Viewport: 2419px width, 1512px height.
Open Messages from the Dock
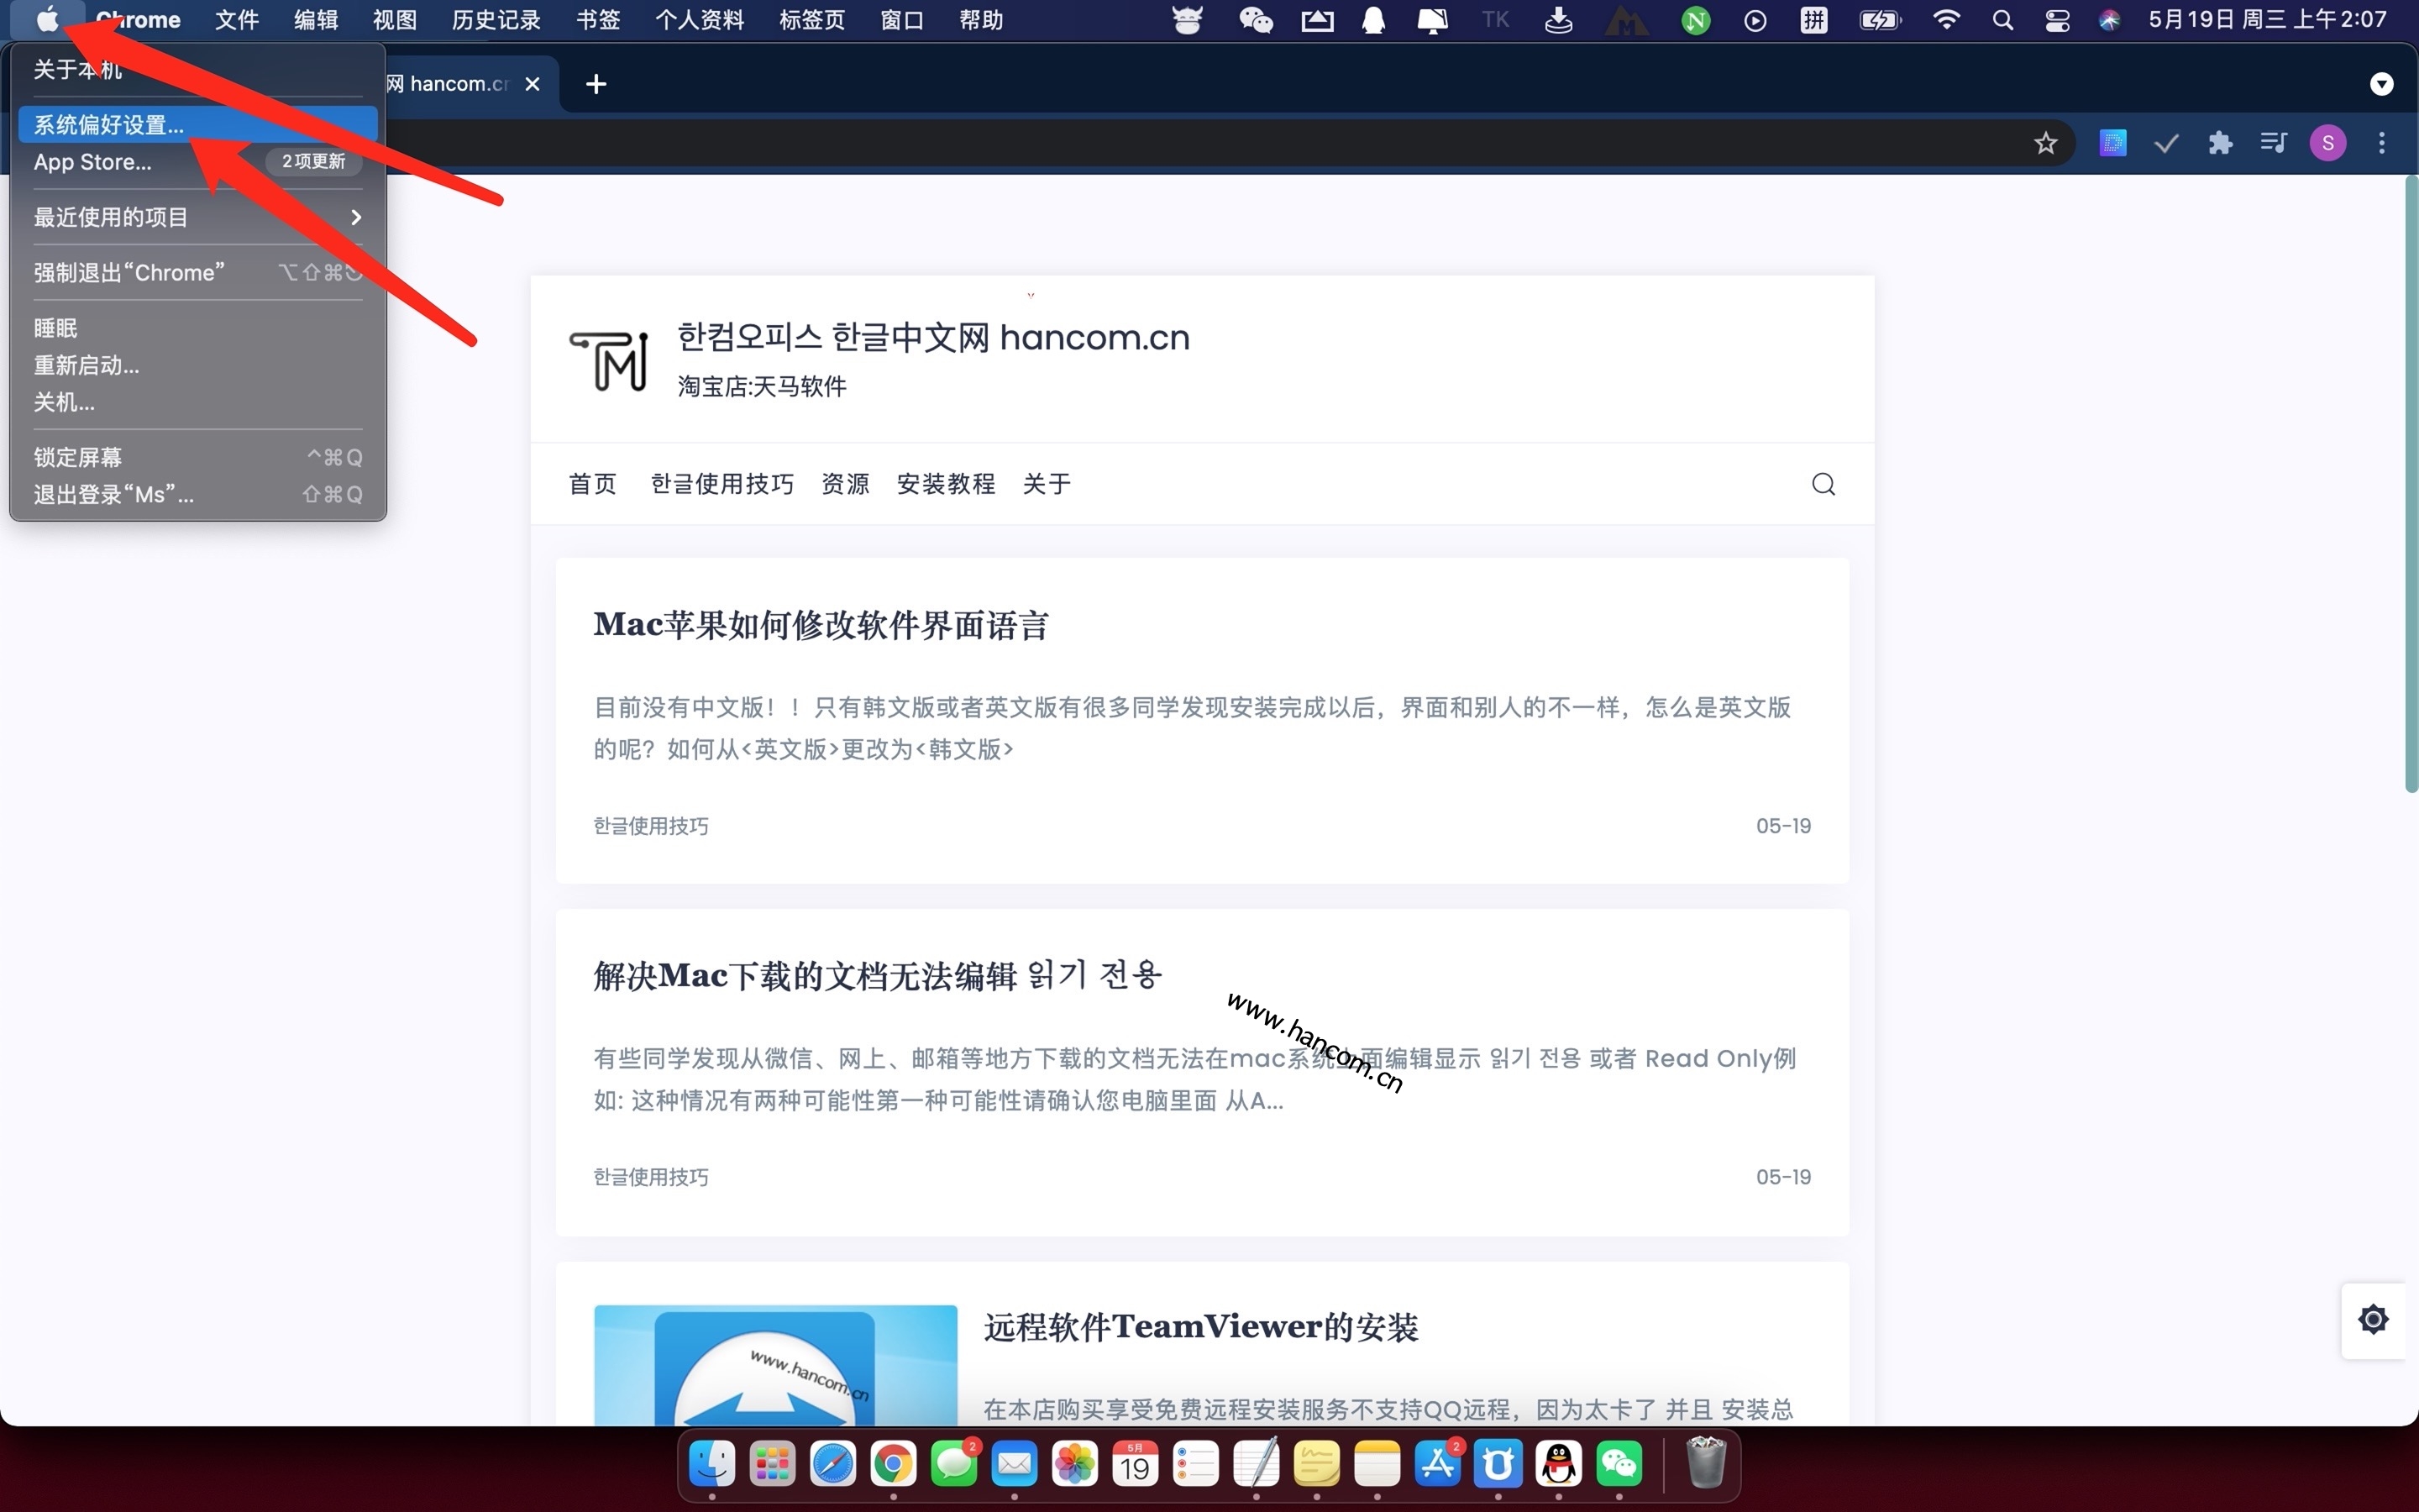[953, 1465]
